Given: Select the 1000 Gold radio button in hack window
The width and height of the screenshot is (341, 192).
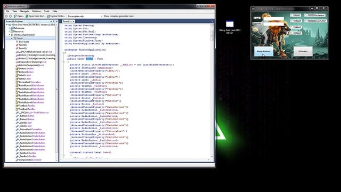Looking at the screenshot, I should (296, 21).
